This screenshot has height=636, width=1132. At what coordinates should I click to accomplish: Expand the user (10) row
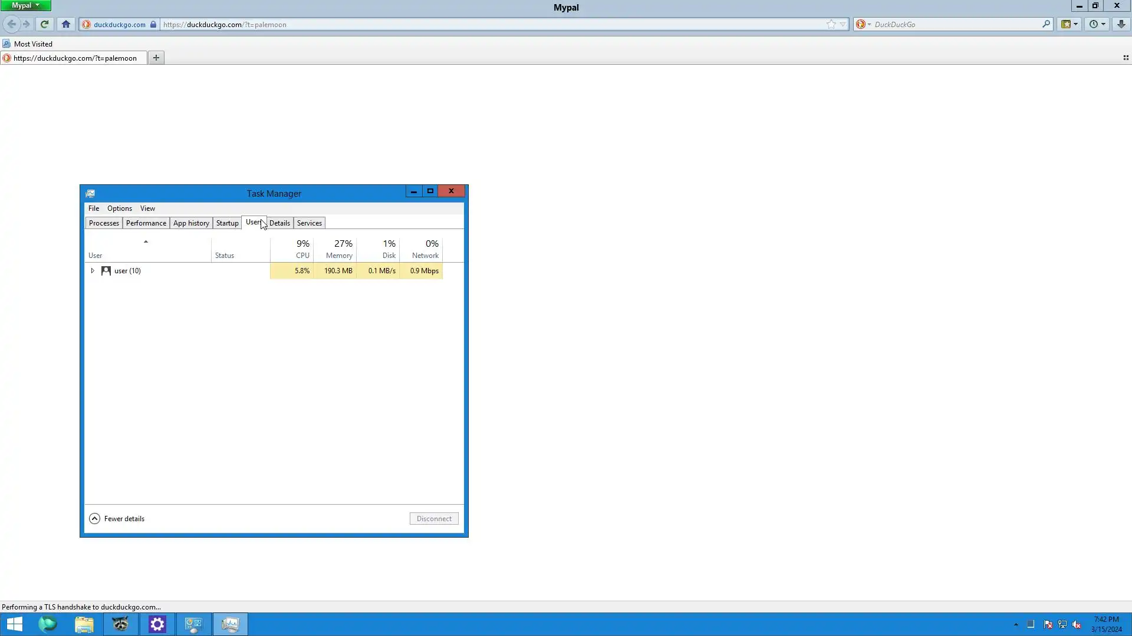[93, 271]
